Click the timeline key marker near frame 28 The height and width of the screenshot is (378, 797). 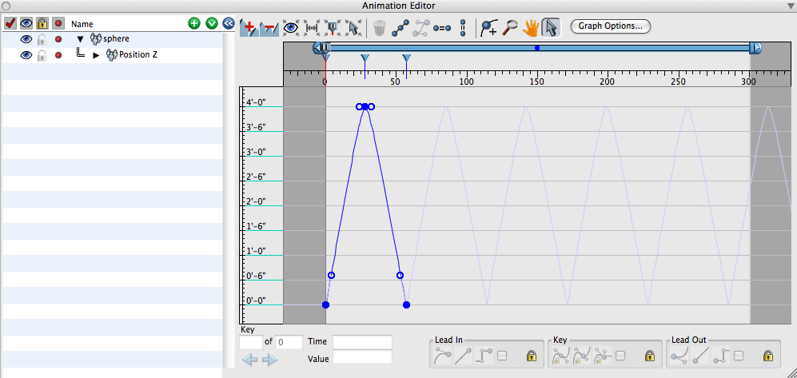[x=365, y=58]
